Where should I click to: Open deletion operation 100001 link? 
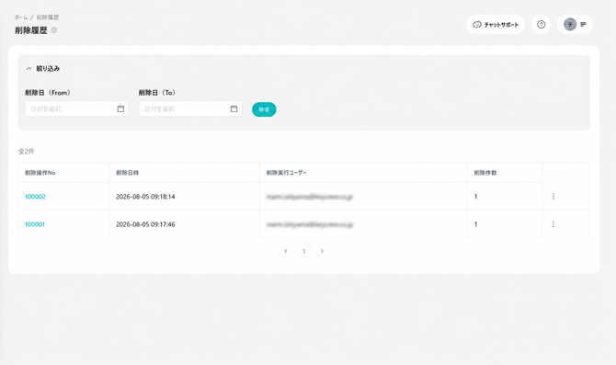(x=35, y=224)
